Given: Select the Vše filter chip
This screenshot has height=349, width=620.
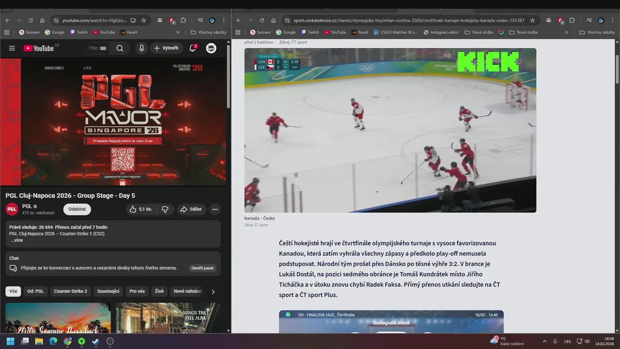Looking at the screenshot, I should coord(13,291).
